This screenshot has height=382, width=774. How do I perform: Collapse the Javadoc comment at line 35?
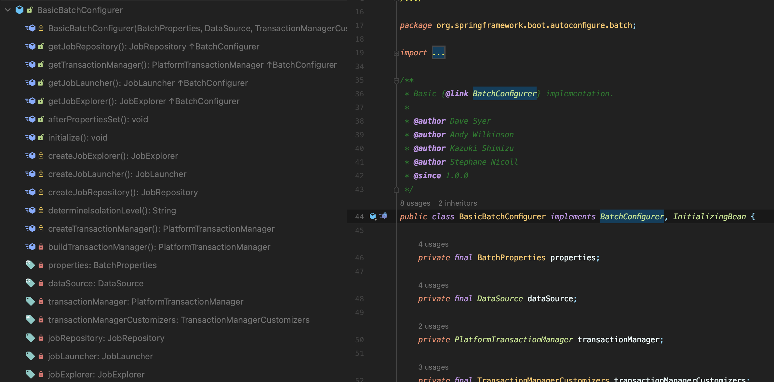396,80
